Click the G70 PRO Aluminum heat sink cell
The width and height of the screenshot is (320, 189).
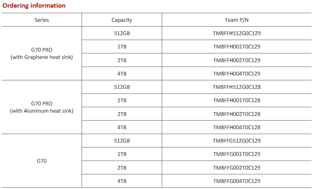[x=42, y=107]
